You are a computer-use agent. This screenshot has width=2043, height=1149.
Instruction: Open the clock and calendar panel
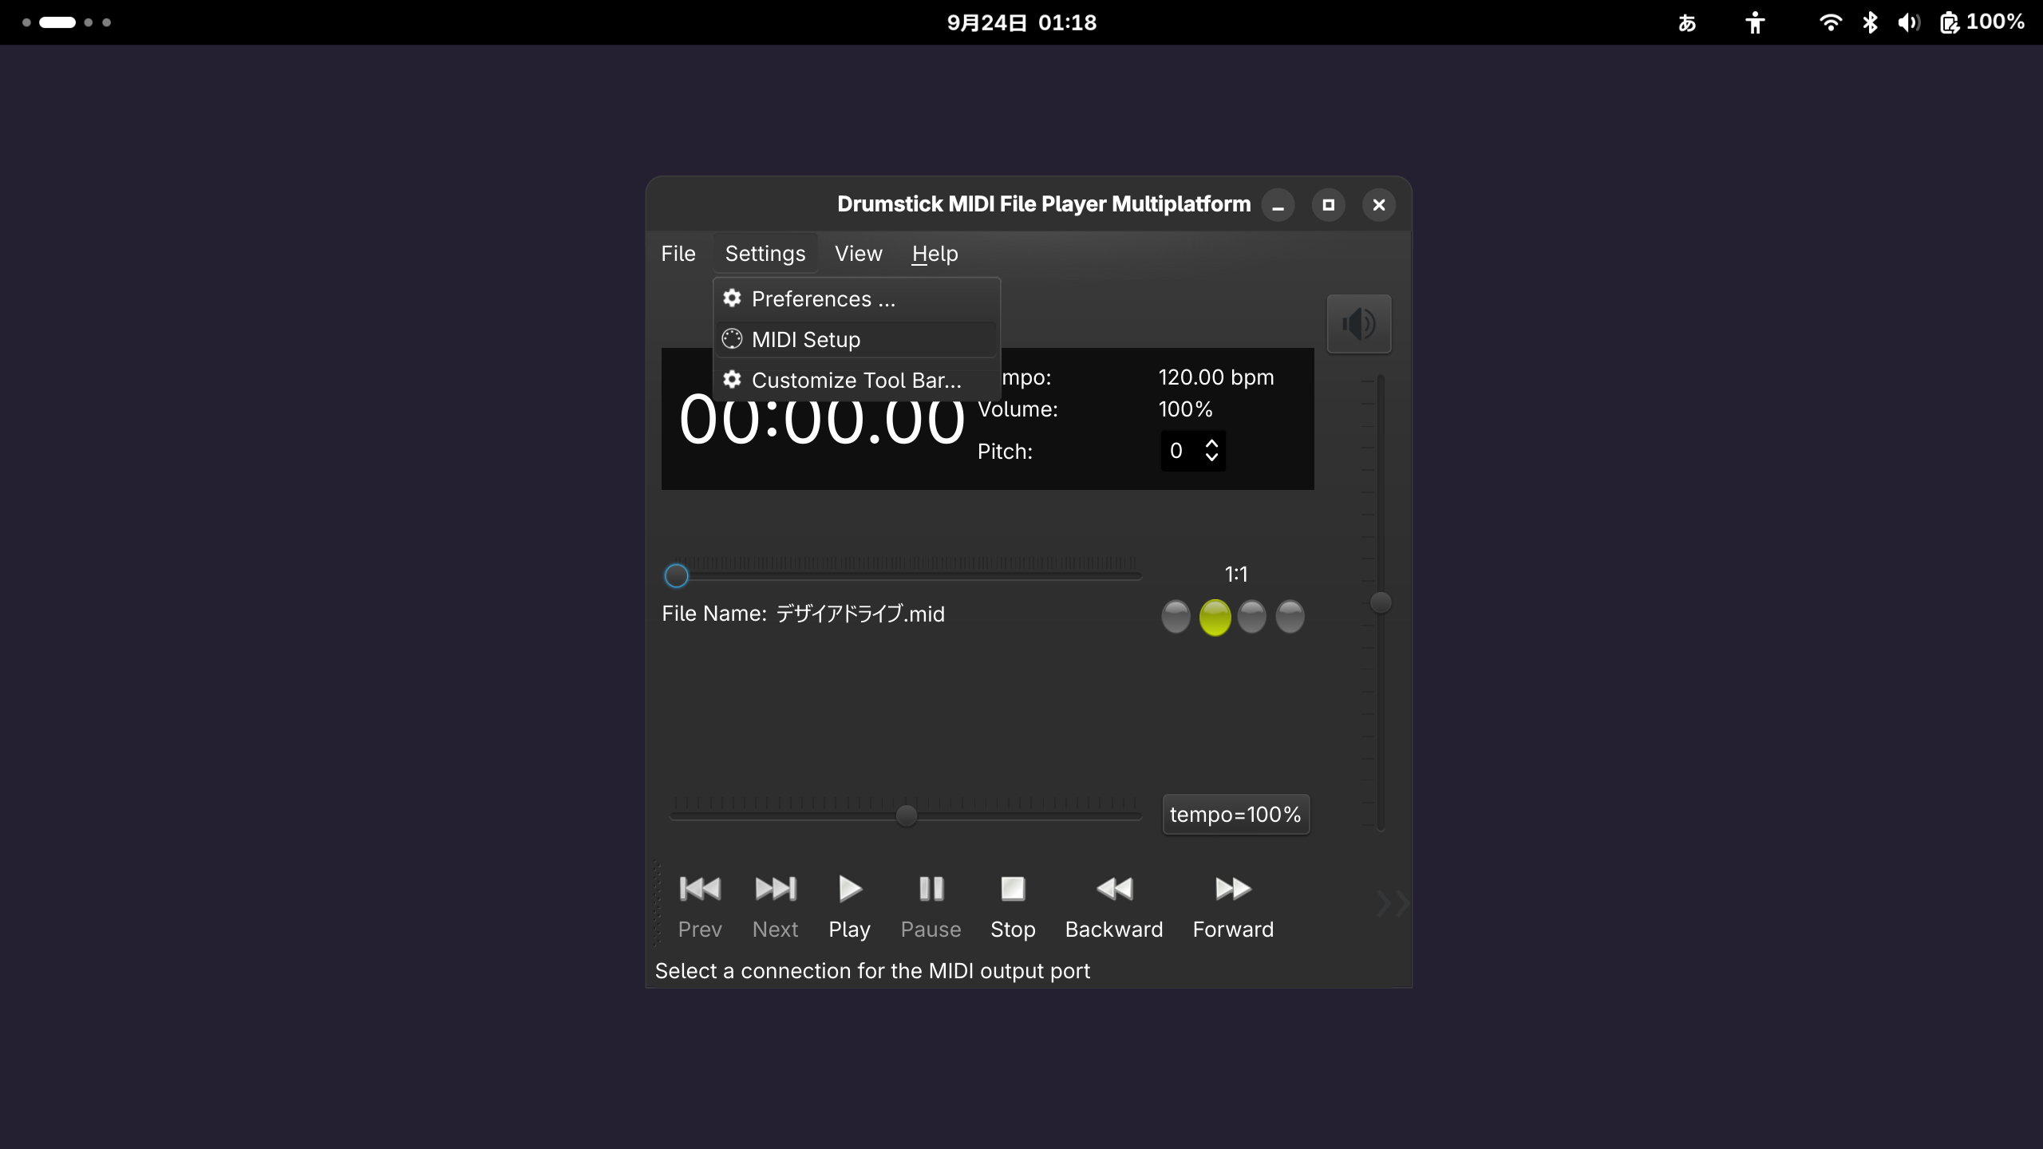(1021, 22)
